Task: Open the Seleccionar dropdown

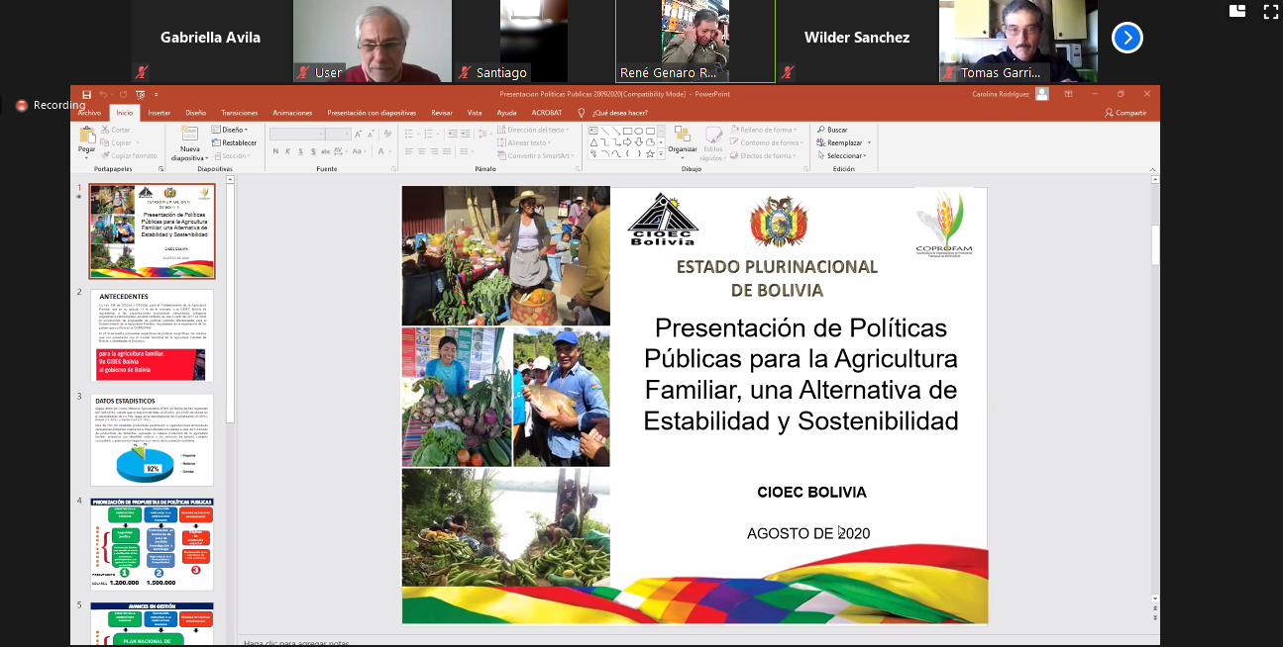Action: click(x=842, y=155)
